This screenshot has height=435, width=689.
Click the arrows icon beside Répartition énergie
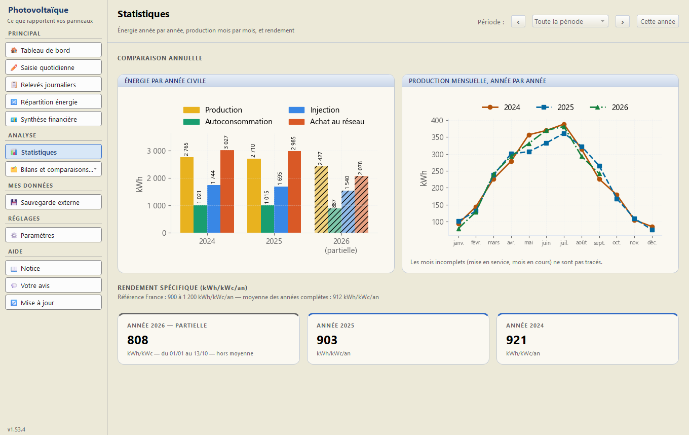[14, 102]
